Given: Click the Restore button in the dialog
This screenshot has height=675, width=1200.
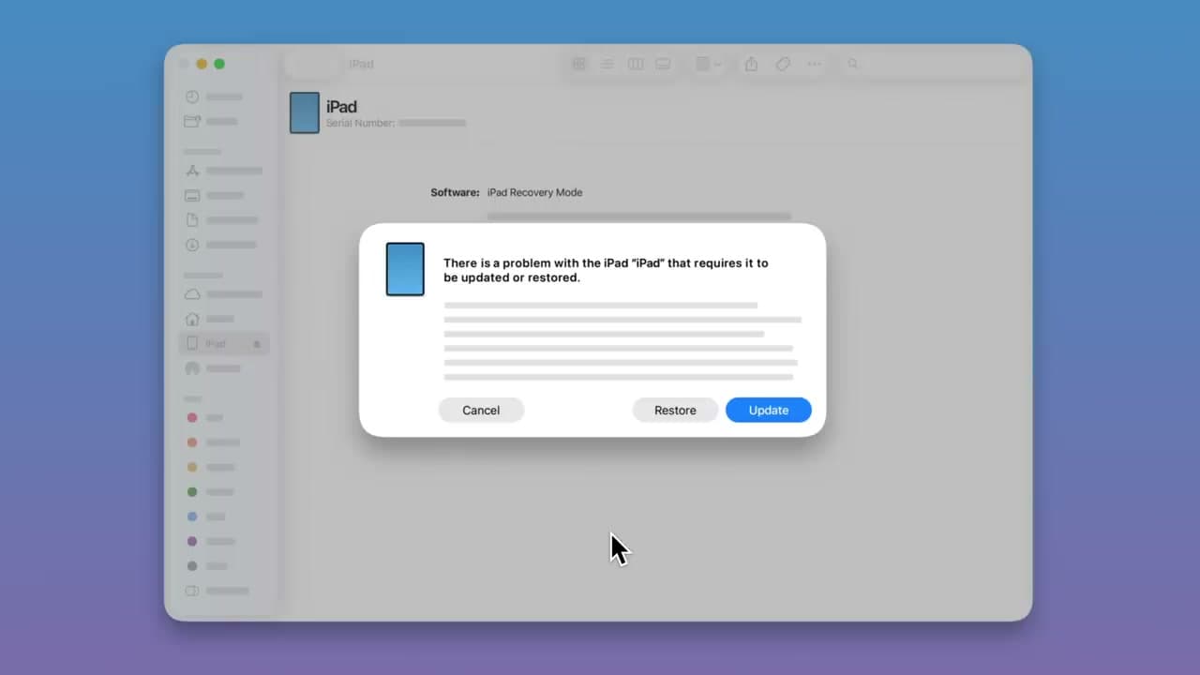Looking at the screenshot, I should click(x=675, y=410).
